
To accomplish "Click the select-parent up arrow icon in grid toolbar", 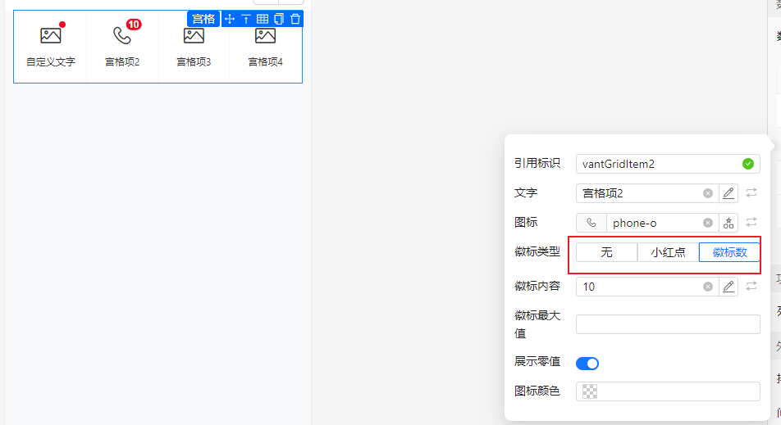I will coord(246,19).
